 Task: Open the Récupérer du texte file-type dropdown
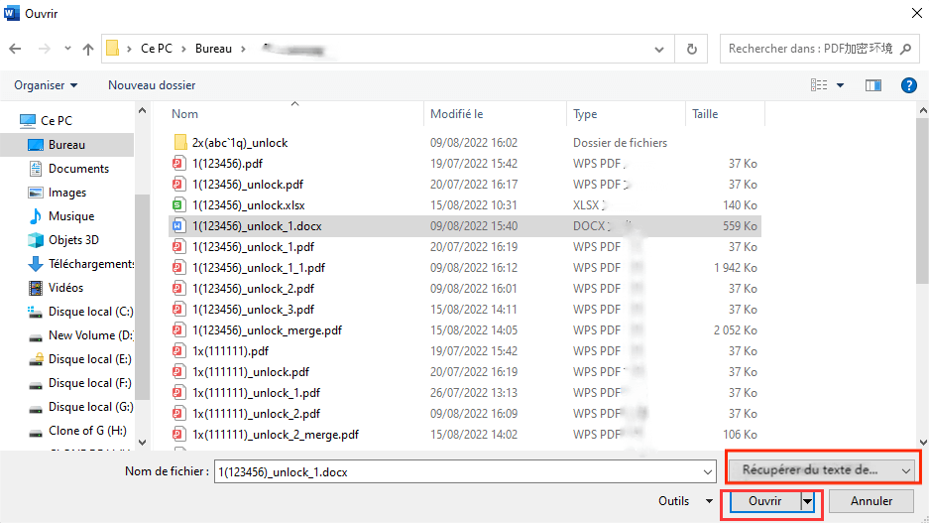point(824,470)
